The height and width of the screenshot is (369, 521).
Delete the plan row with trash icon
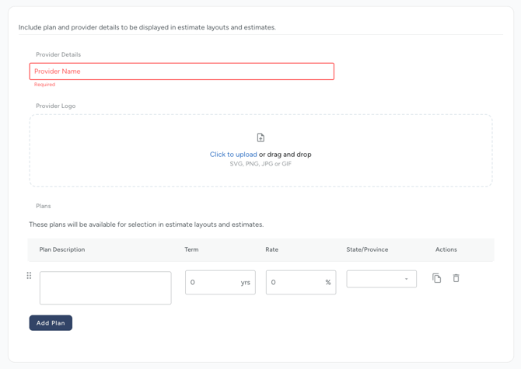456,278
